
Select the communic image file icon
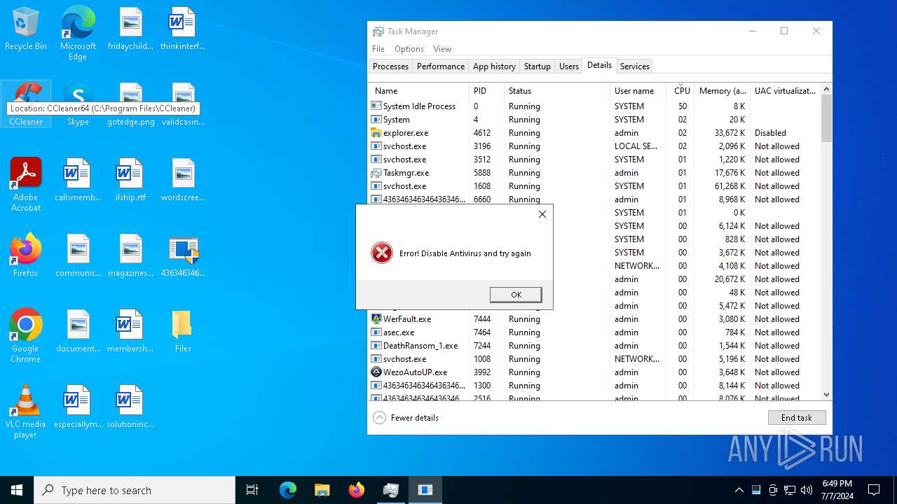pos(78,255)
